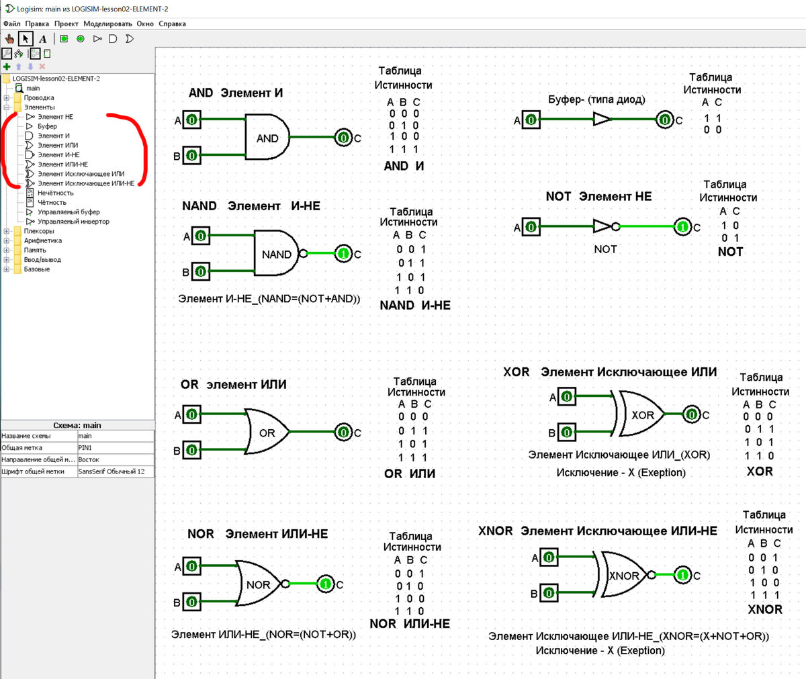The height and width of the screenshot is (679, 806).
Task: Select the arrow Edit tool
Action: (x=26, y=39)
